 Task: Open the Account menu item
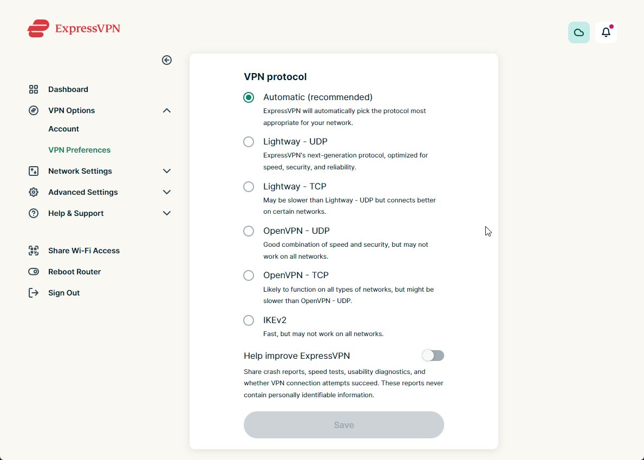click(x=63, y=129)
